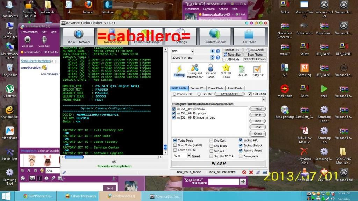This screenshot has width=358, height=201.
Task: Open the ATF Store
Action: click(x=249, y=36)
